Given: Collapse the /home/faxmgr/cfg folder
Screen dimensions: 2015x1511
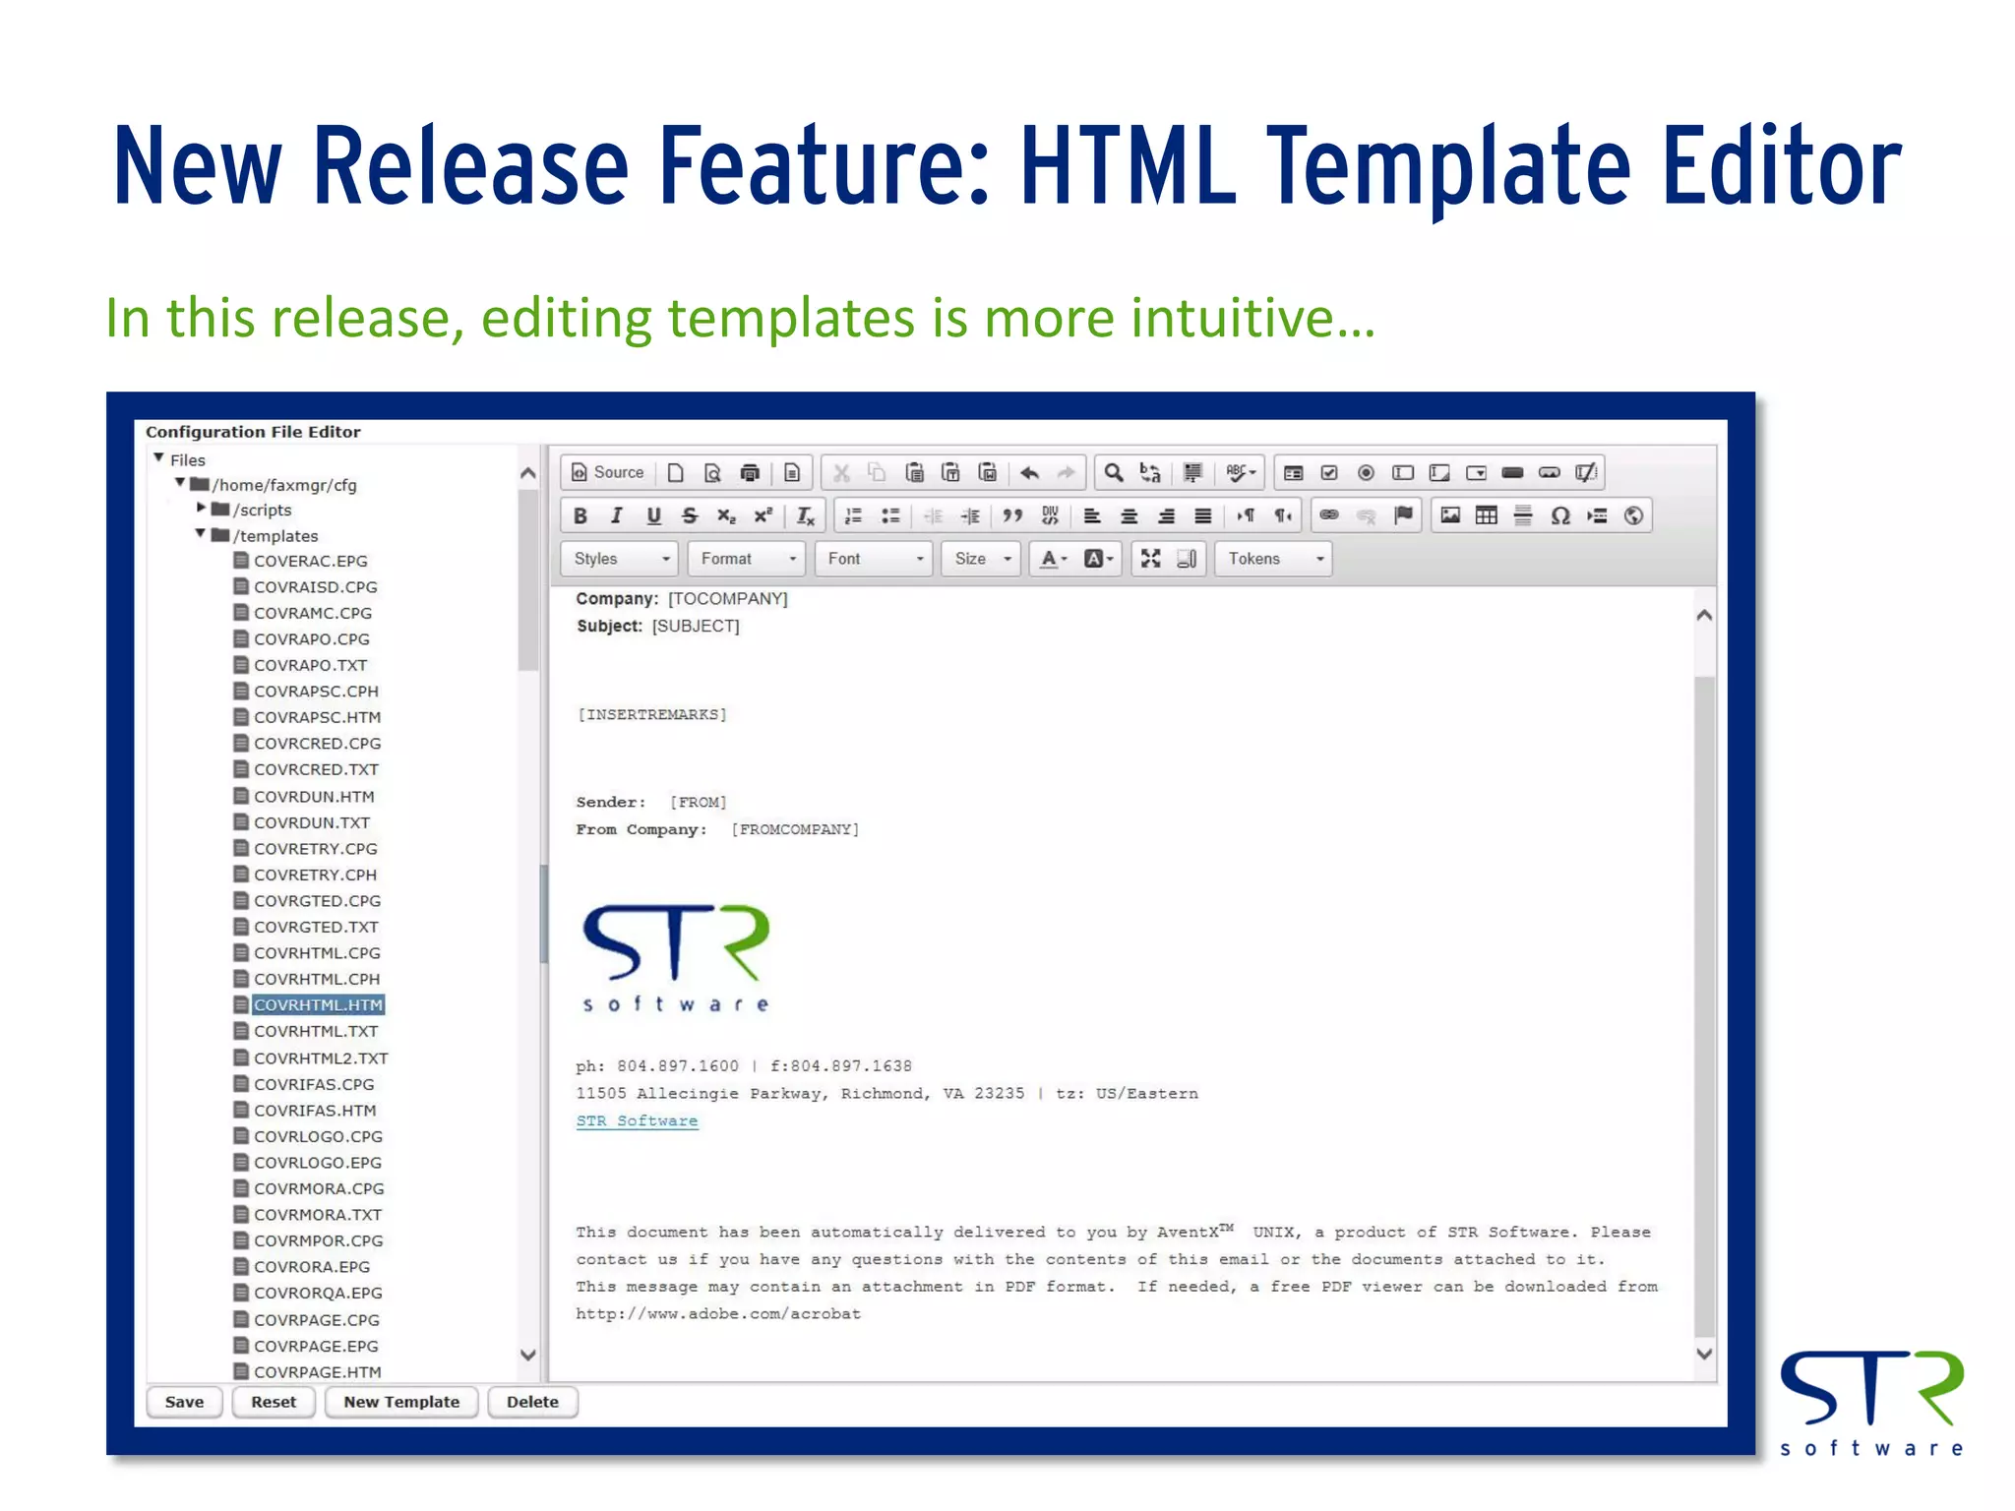Looking at the screenshot, I should coord(180,483).
